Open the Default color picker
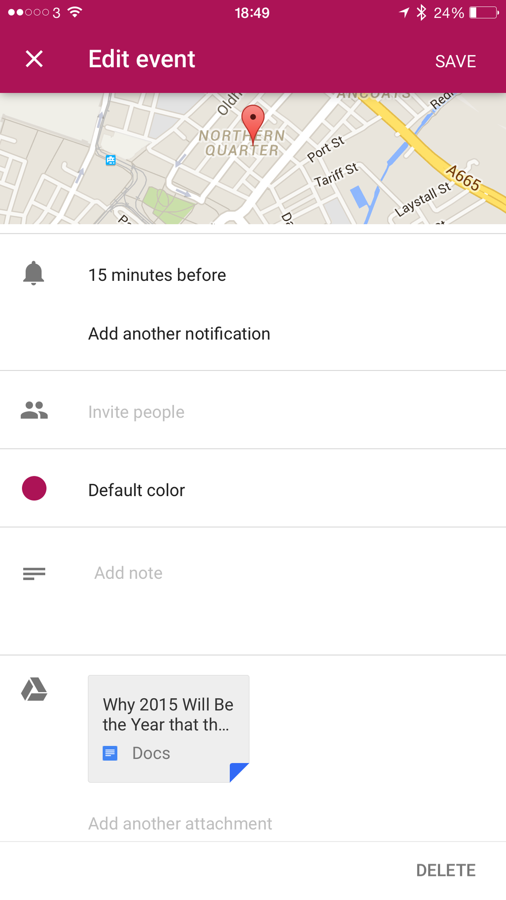Screen dimensions: 506x900 point(137,490)
